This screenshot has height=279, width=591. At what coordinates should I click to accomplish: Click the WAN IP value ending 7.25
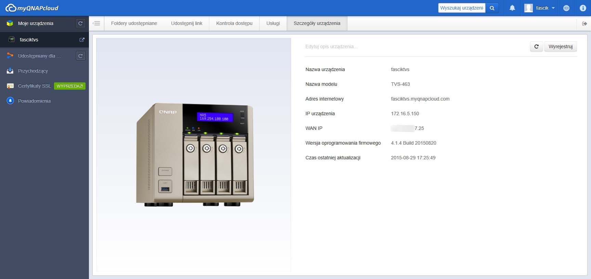[407, 128]
